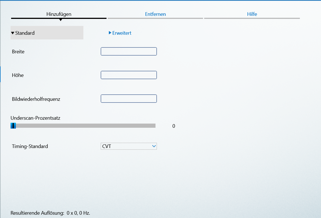This screenshot has width=321, height=218.
Task: Select the Bildwiederholfrequenz input field
Action: (129, 99)
